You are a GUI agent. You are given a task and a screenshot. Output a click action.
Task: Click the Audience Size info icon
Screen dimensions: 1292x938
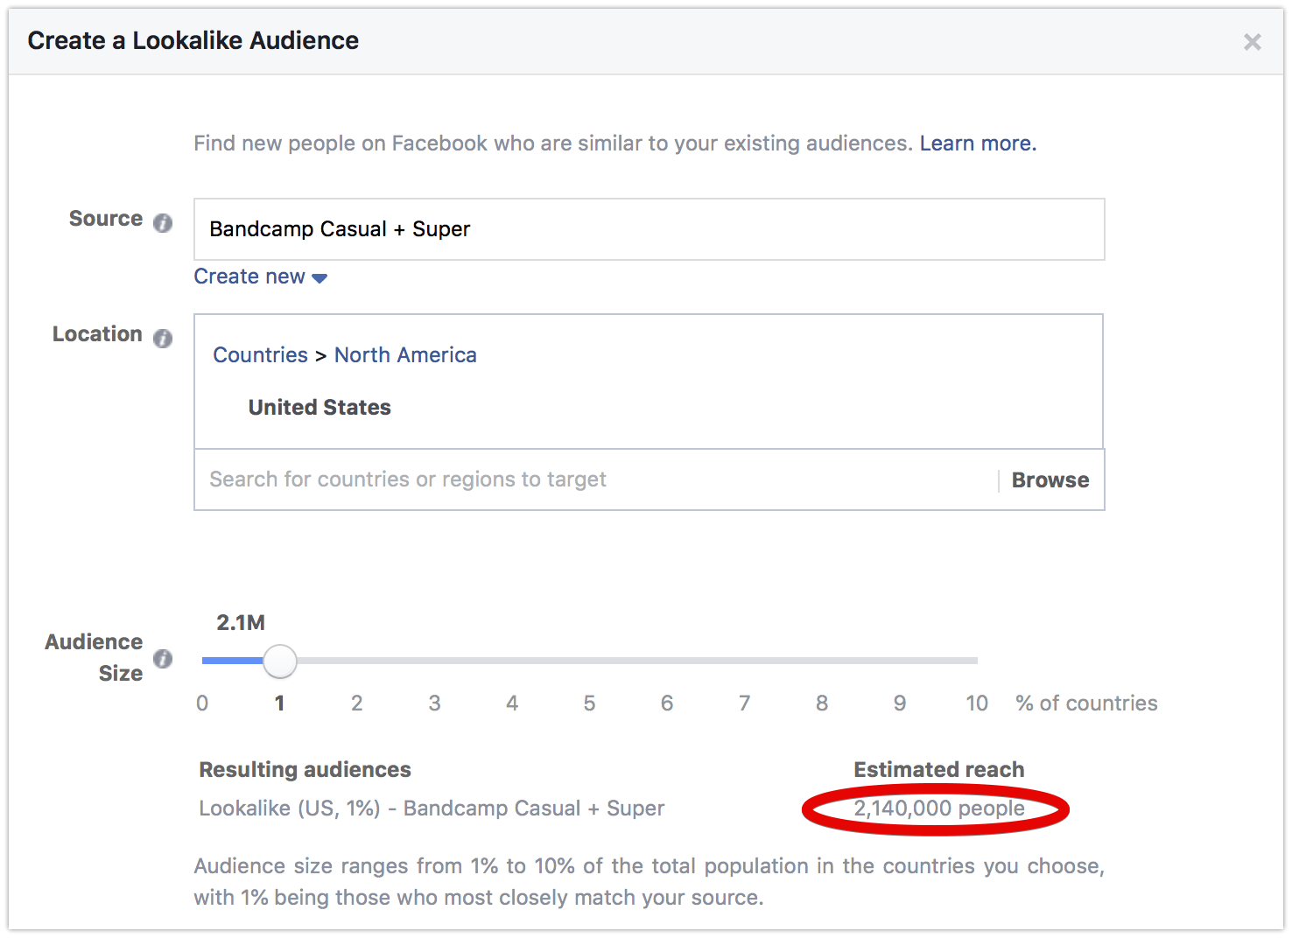(163, 659)
